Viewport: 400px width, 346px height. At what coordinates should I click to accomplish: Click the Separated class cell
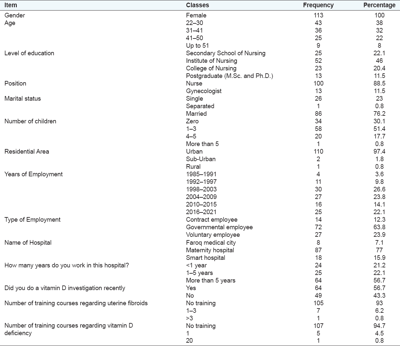point(200,106)
